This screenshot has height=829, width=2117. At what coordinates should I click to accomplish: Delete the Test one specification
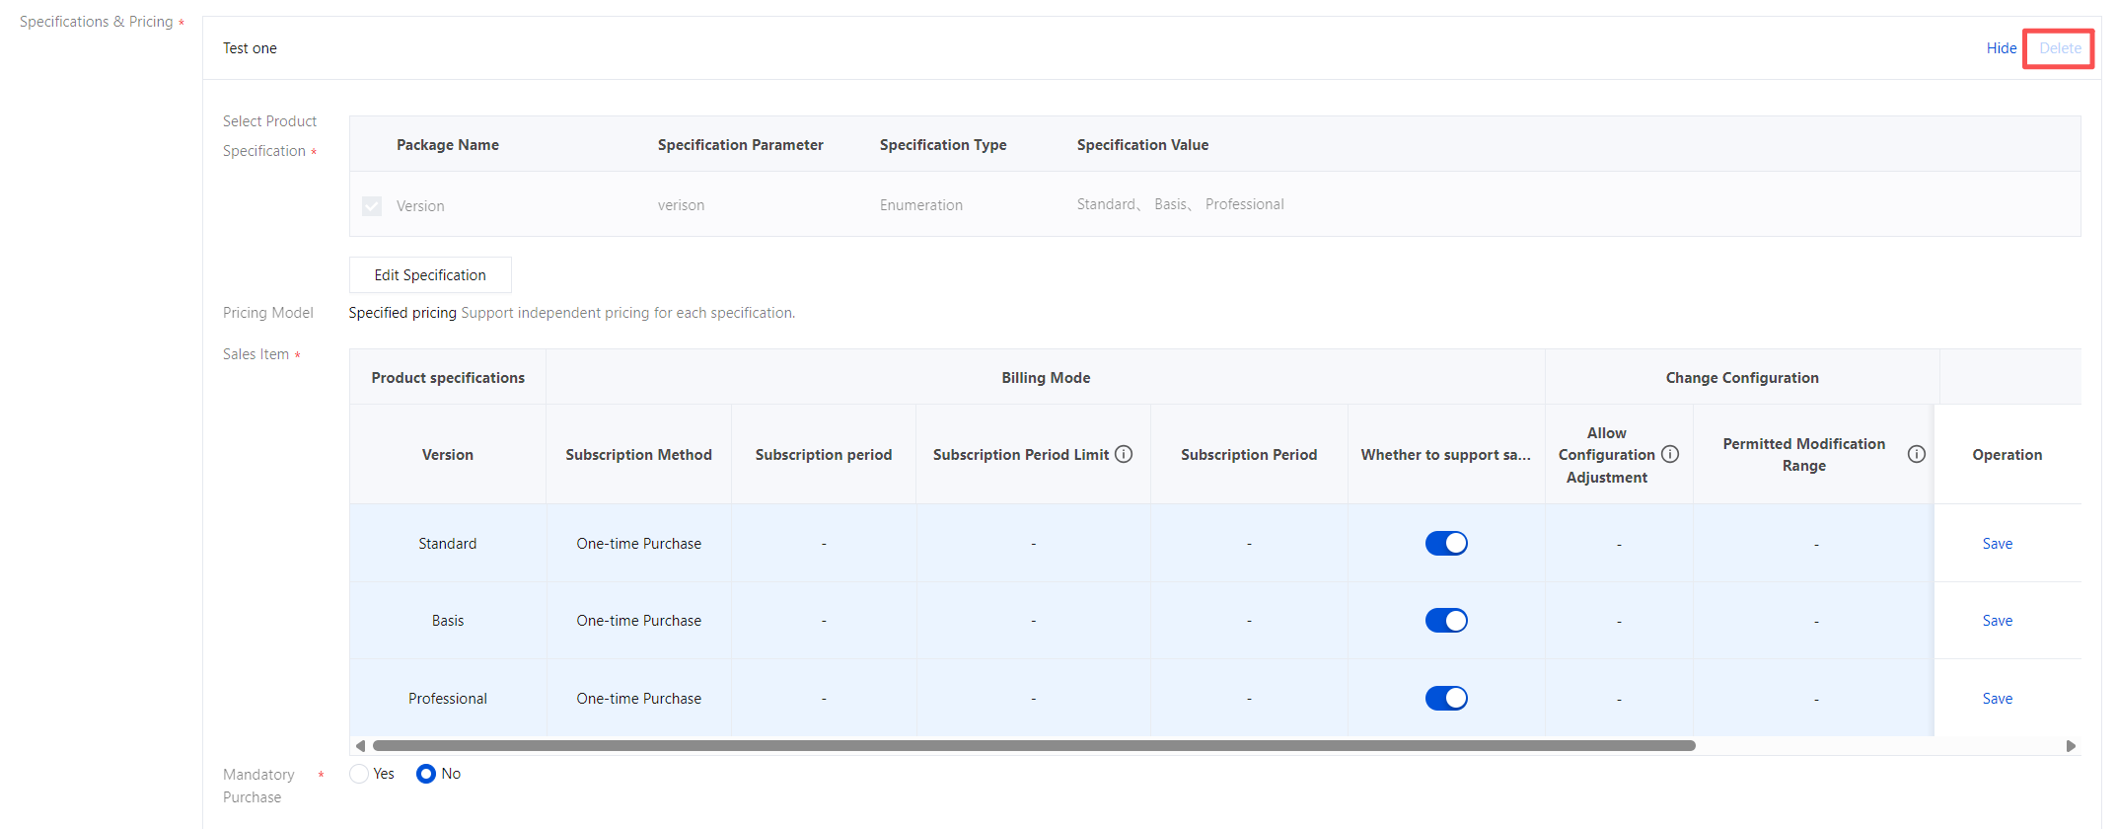[x=2060, y=48]
